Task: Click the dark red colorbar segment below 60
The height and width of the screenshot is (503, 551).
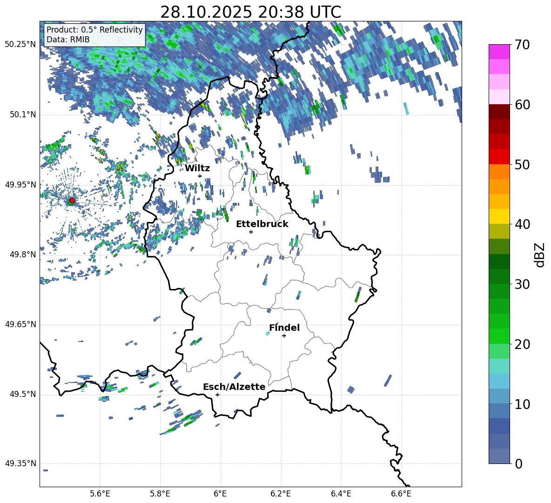Action: (499, 112)
